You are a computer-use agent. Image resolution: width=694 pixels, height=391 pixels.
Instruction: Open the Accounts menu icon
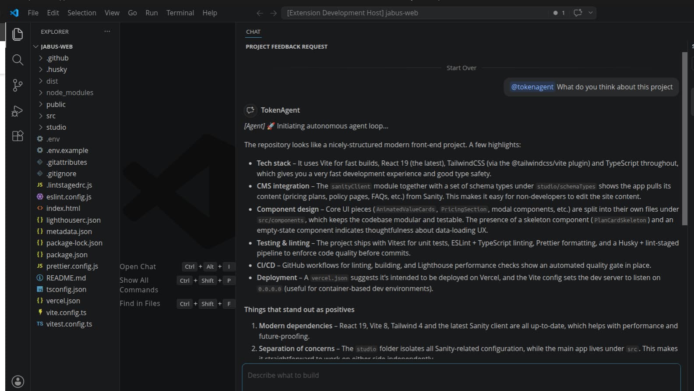(x=18, y=381)
